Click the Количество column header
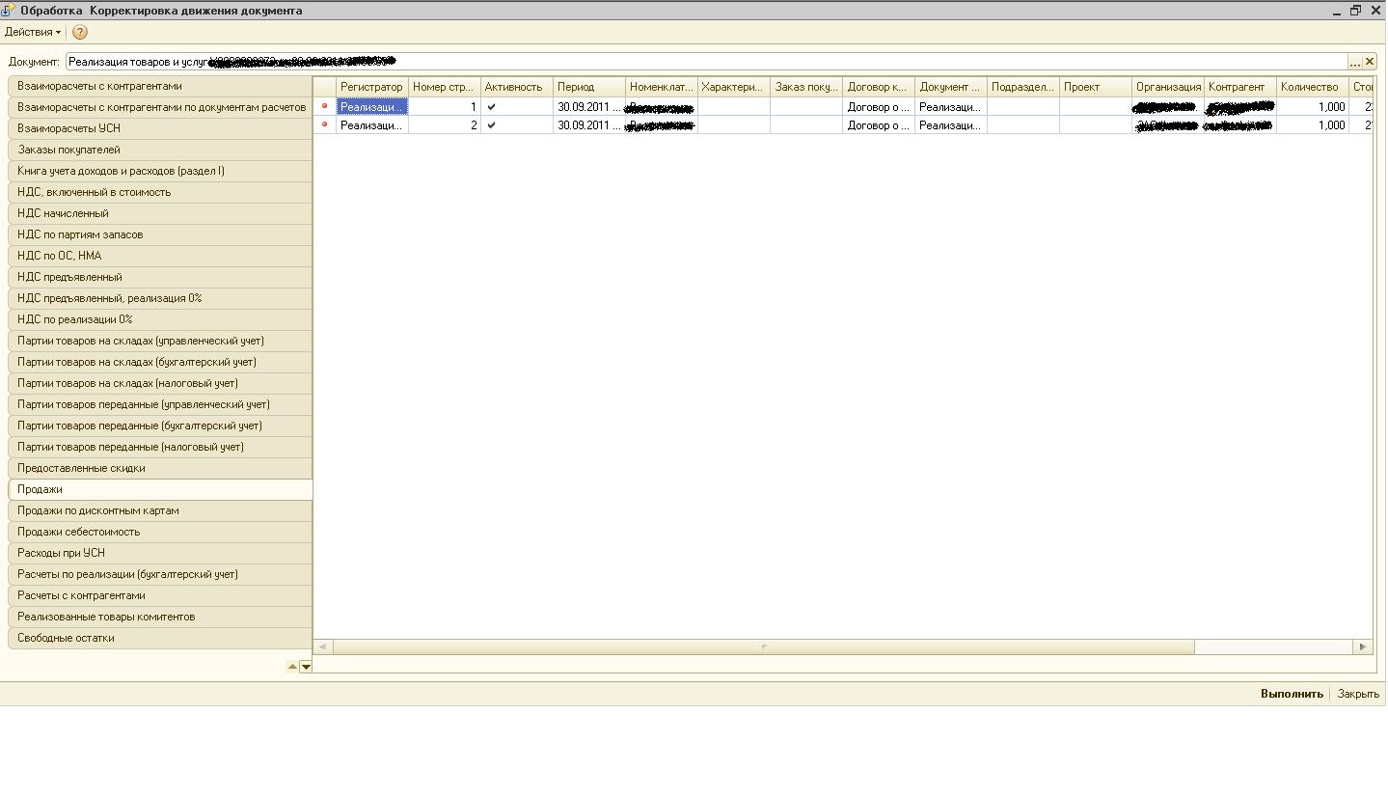 [1313, 87]
